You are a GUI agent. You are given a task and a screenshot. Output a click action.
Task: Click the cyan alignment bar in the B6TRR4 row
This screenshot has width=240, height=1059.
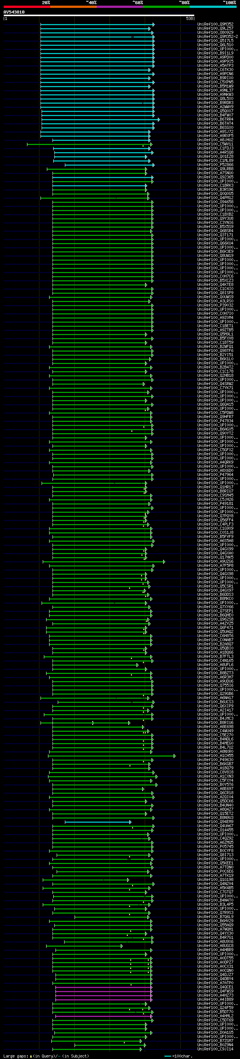click(x=100, y=119)
